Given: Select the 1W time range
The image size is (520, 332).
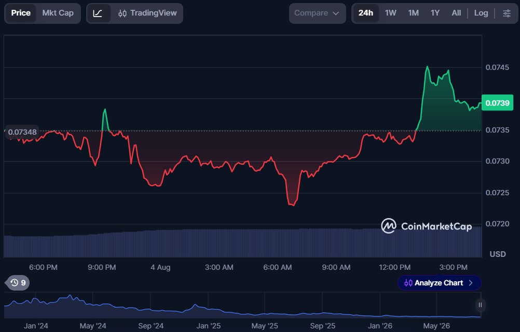Looking at the screenshot, I should (390, 13).
